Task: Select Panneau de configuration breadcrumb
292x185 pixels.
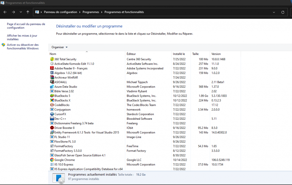Action: 60,12
